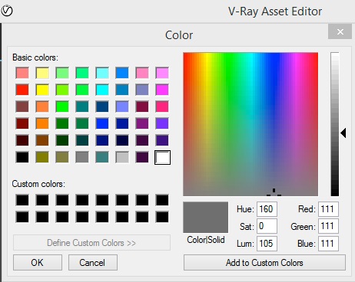Close the Color dialog with the X button

[340, 31]
